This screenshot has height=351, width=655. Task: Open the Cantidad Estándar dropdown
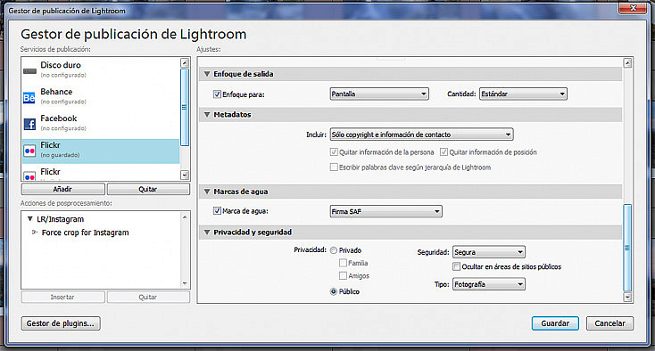click(523, 94)
